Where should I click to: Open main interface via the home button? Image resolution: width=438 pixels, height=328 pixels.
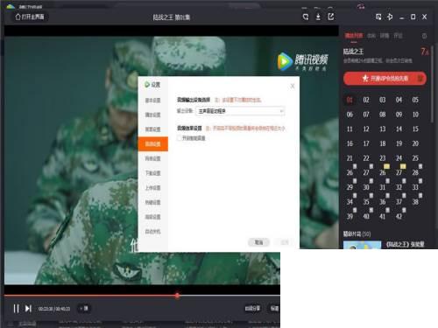(x=30, y=17)
